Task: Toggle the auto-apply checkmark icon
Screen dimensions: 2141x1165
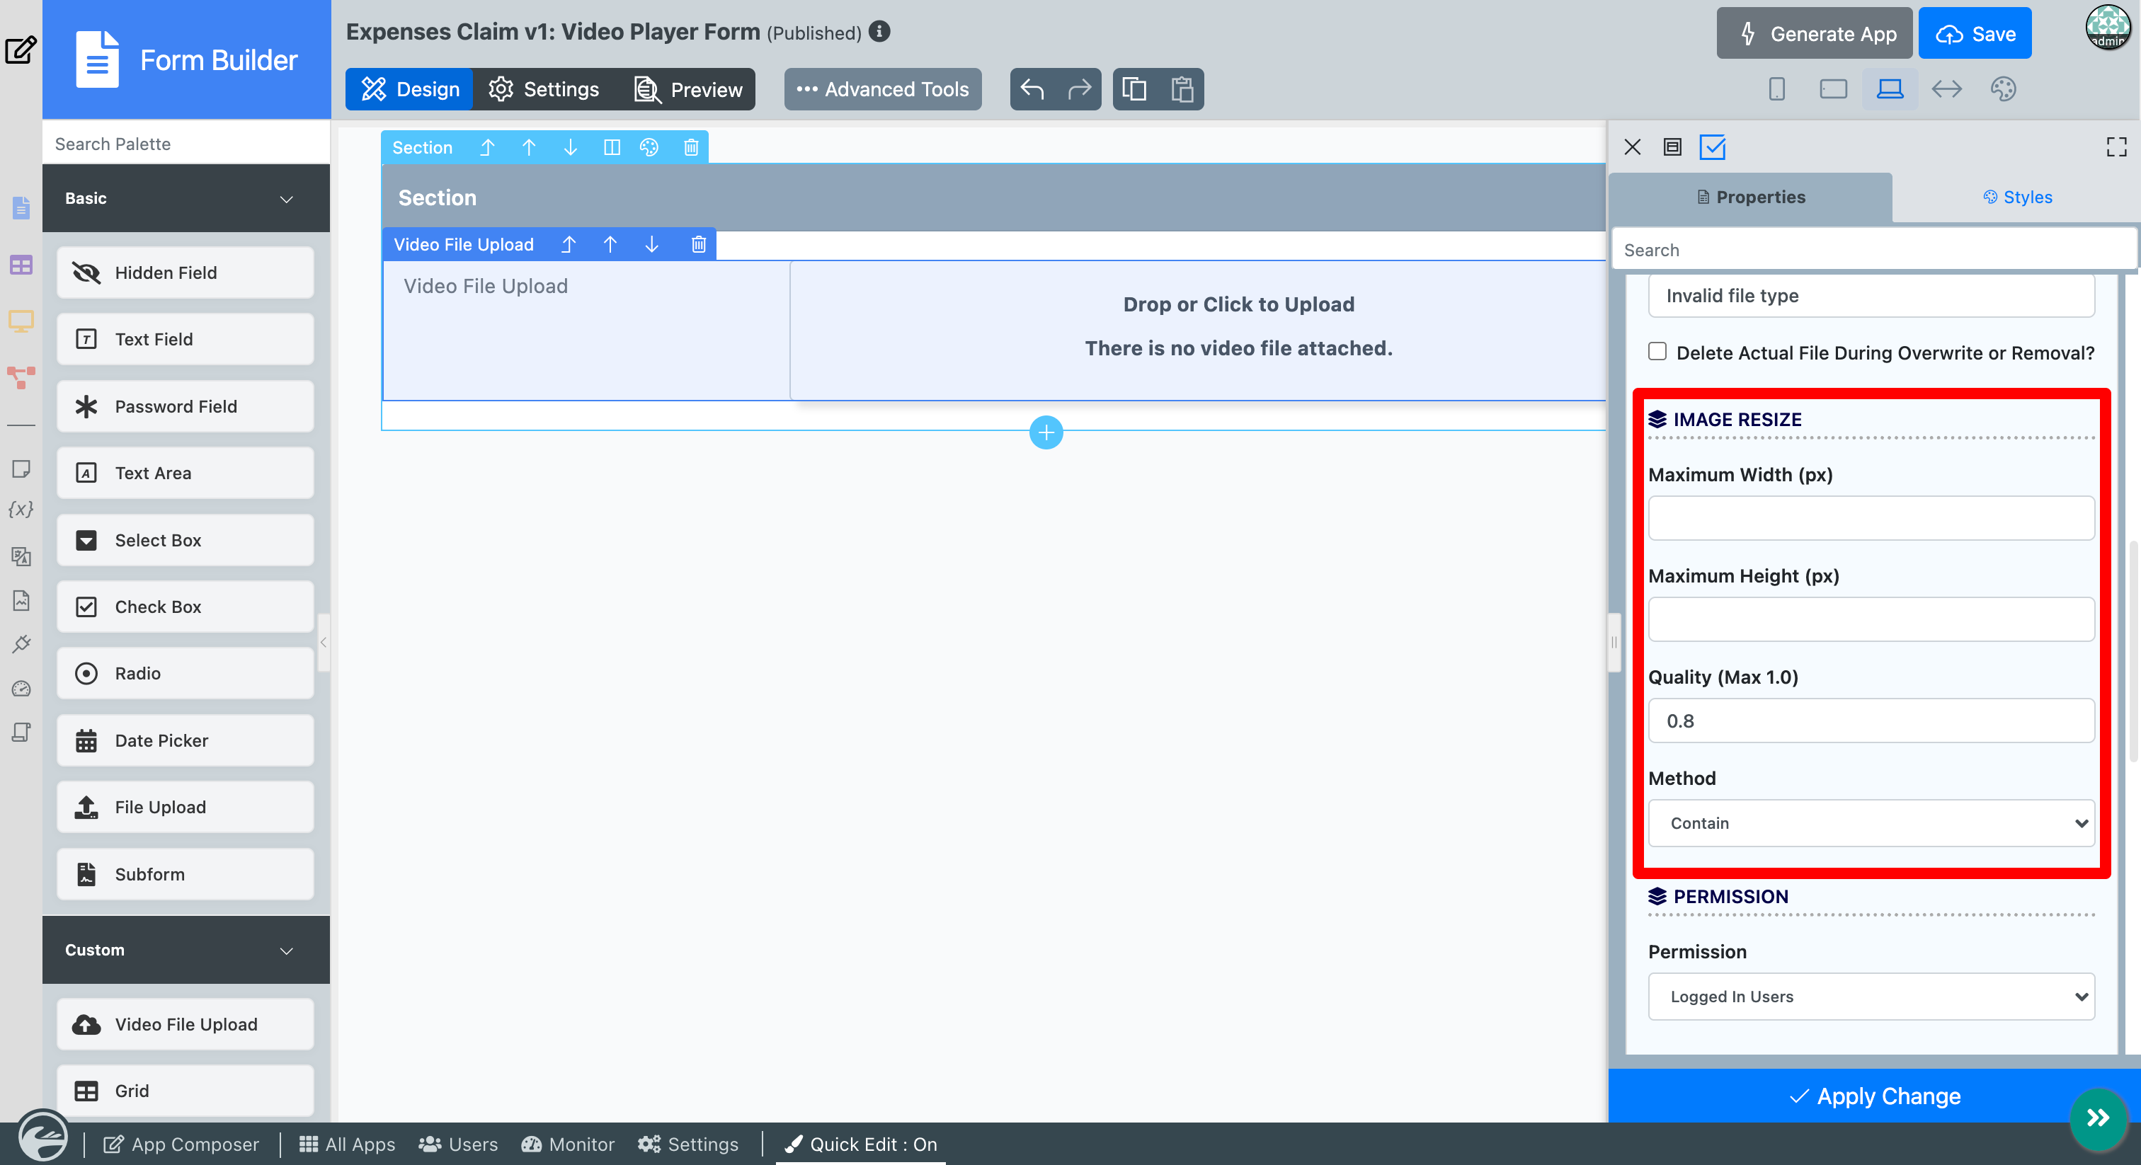Action: [x=1712, y=148]
